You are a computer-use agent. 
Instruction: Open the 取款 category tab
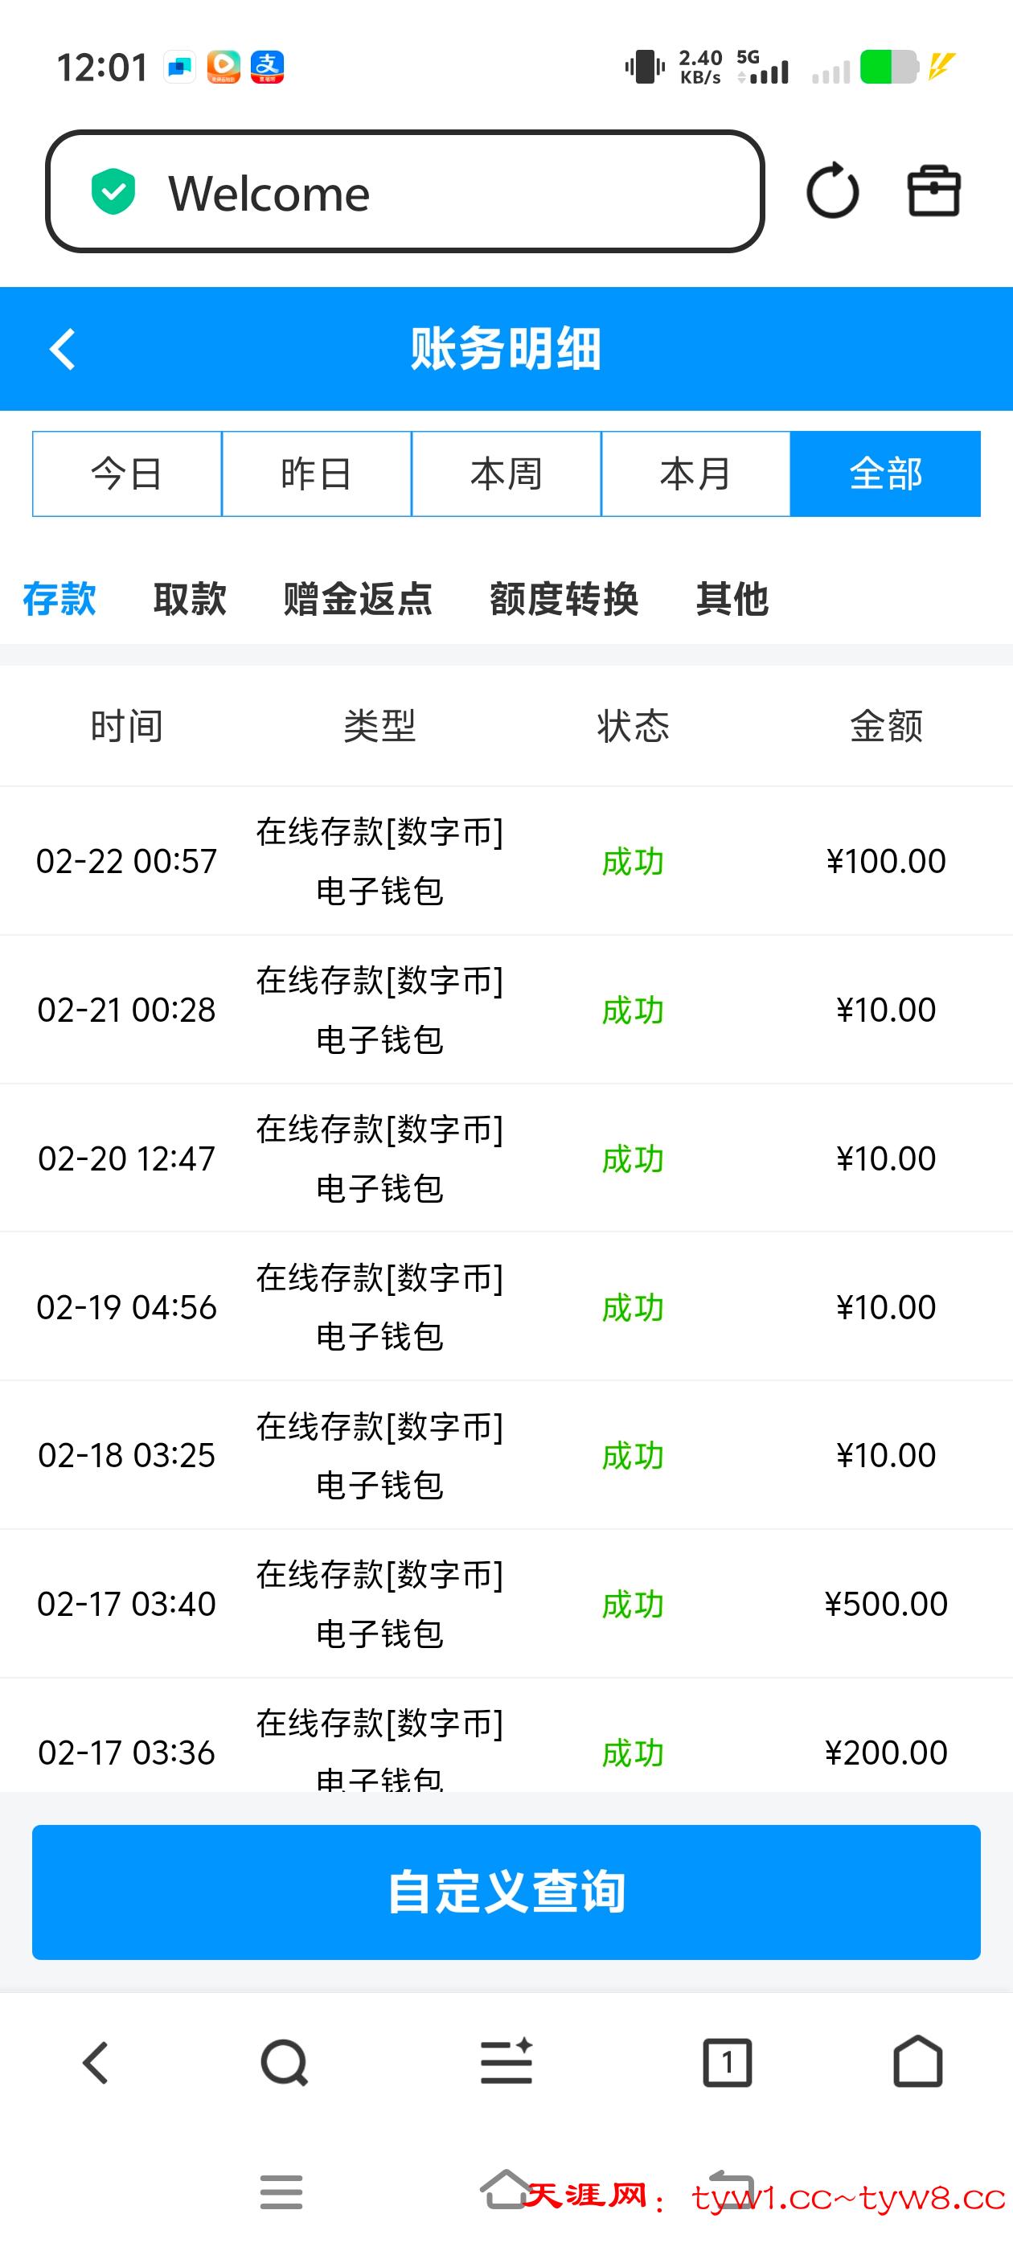190,600
